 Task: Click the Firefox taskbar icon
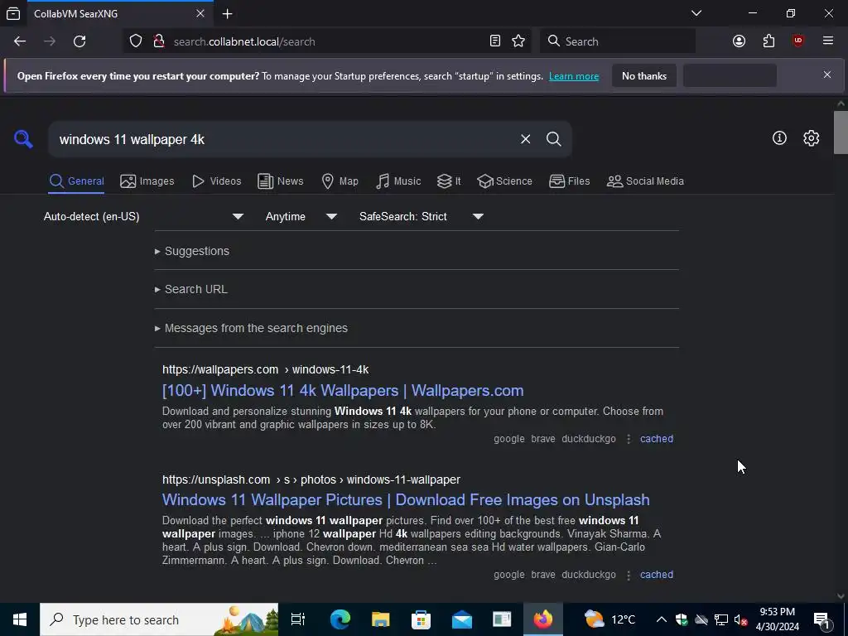tap(543, 619)
